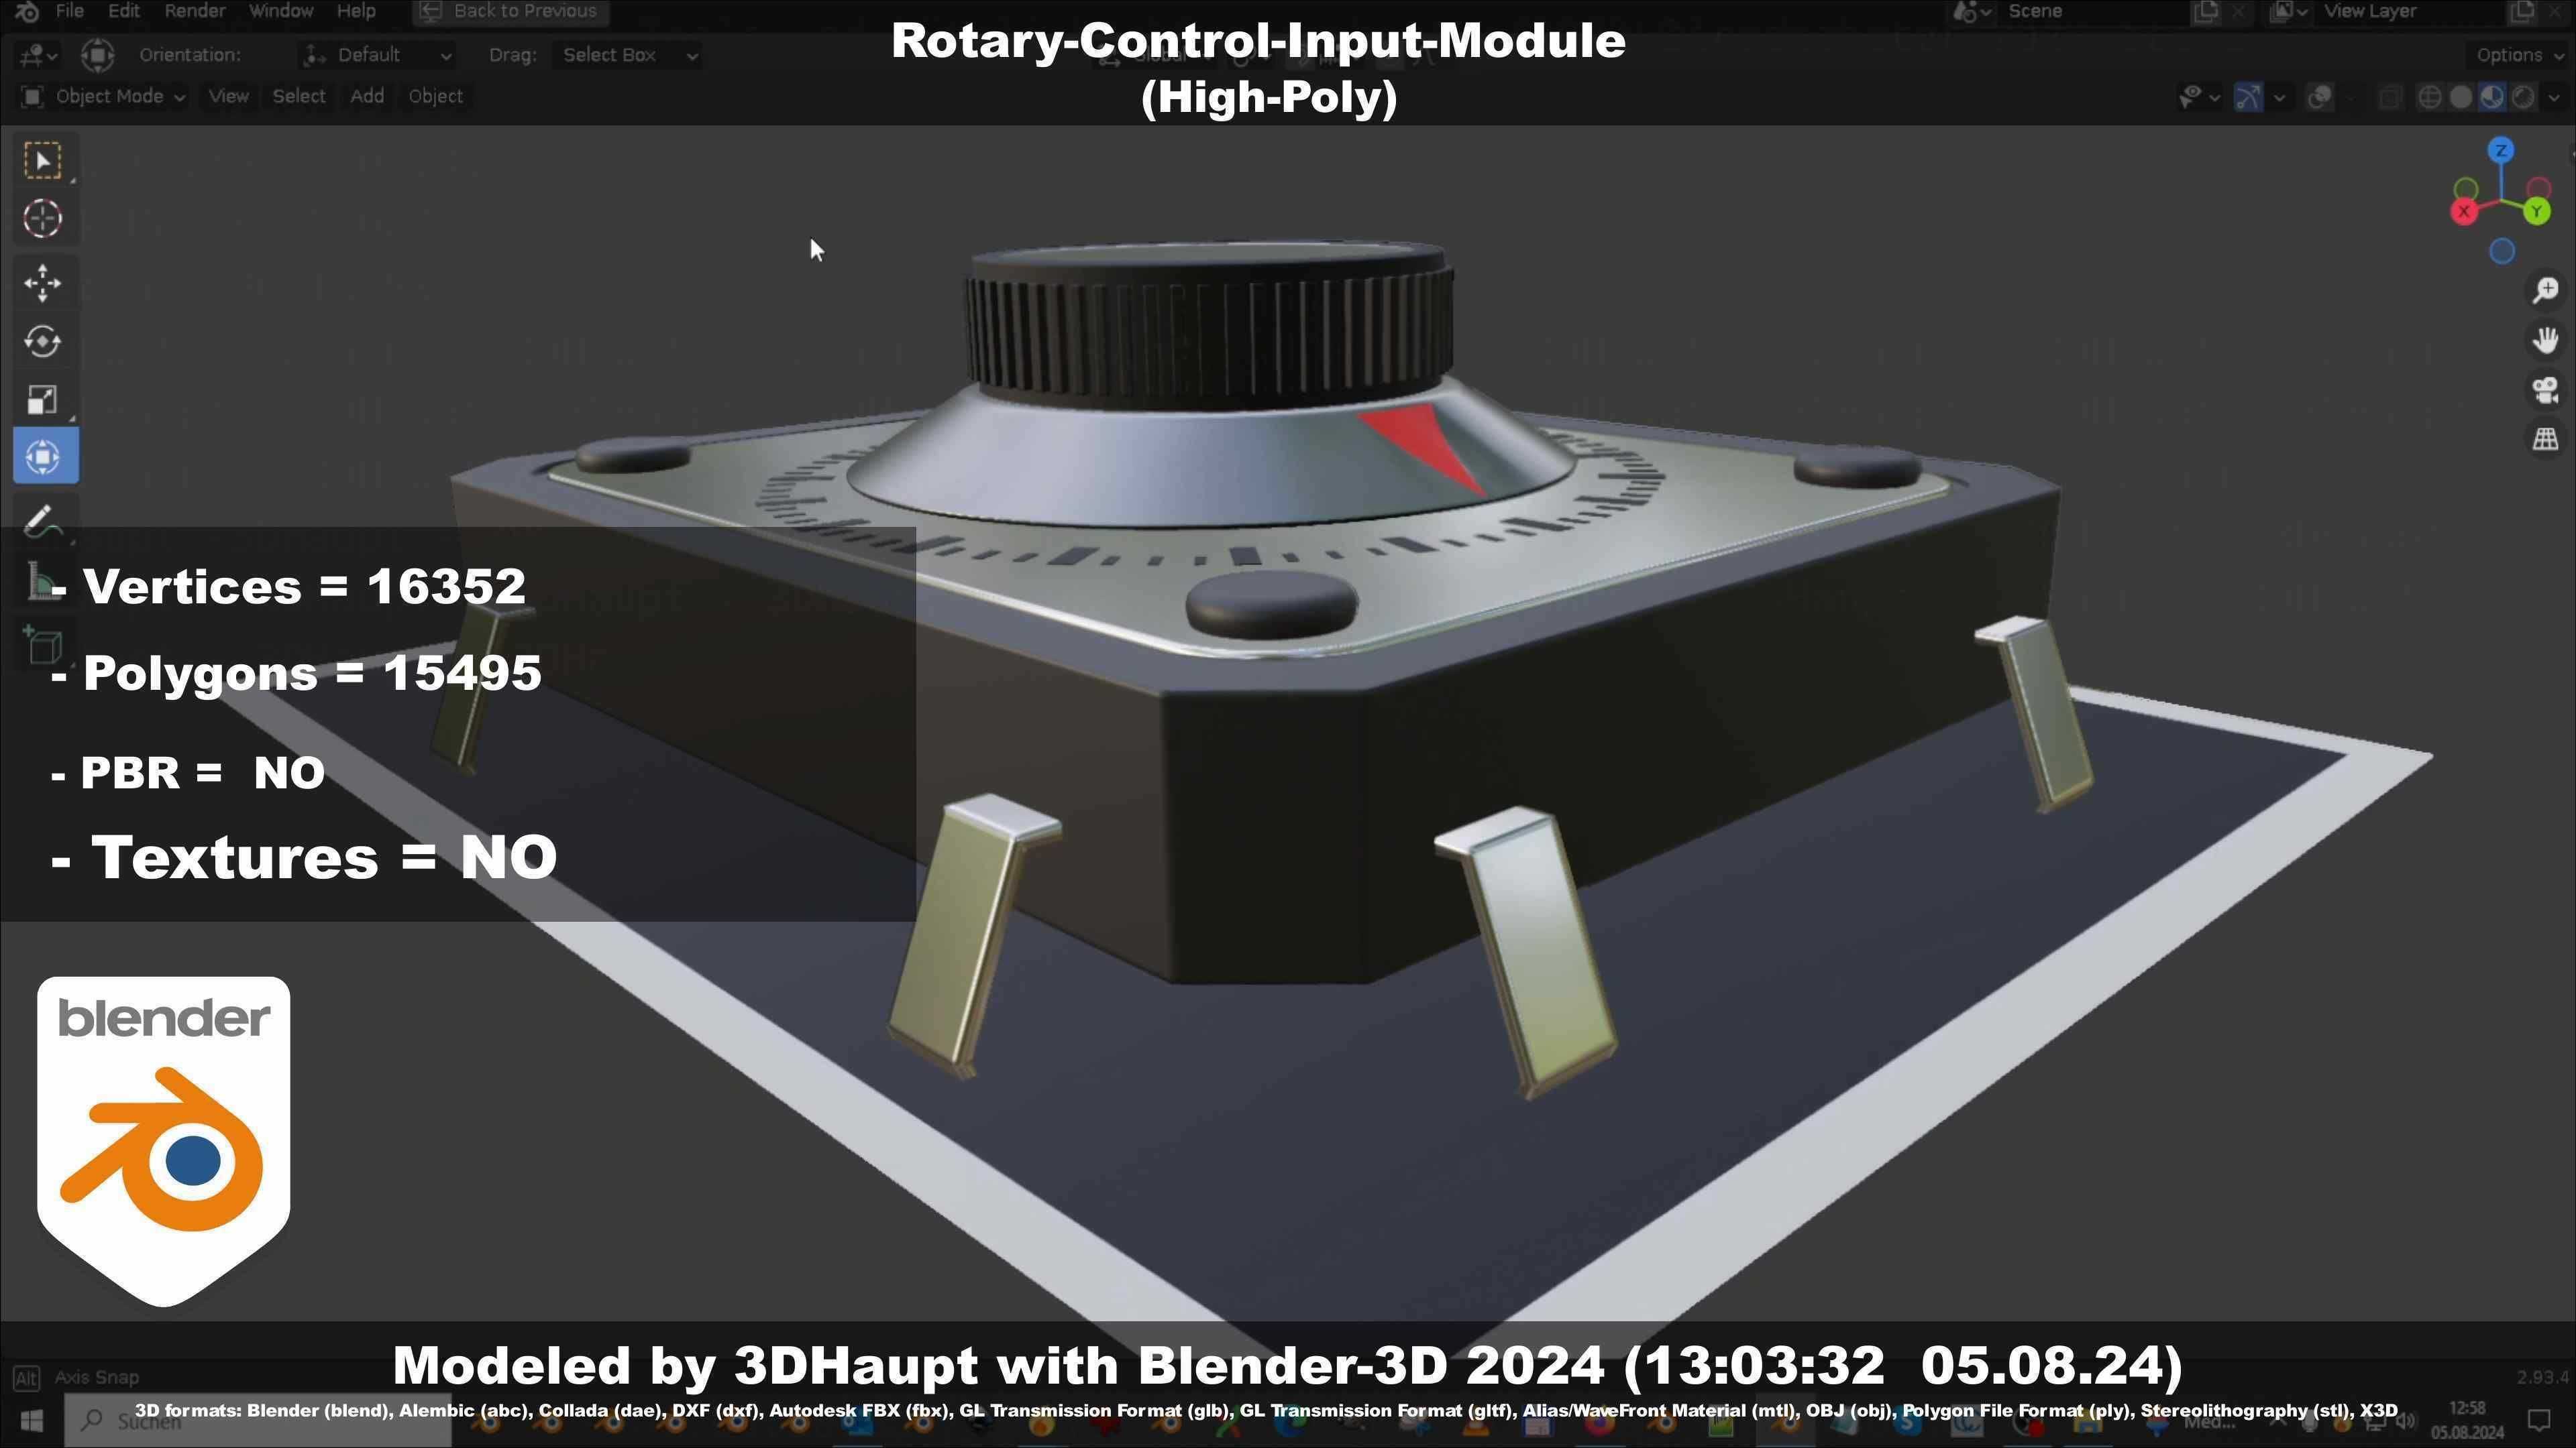Open the Object Mode dropdown

[103, 97]
